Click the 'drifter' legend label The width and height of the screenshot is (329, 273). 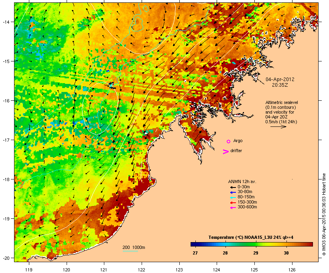pyautogui.click(x=236, y=151)
